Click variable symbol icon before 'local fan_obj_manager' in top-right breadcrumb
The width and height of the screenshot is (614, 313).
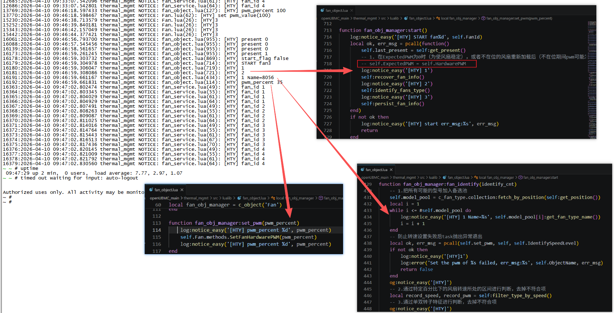438,18
